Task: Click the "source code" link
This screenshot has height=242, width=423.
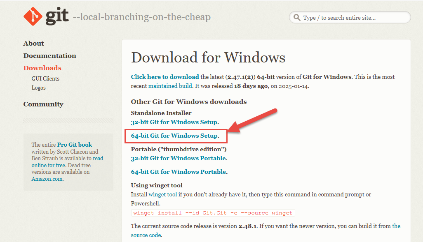Action: (x=146, y=235)
